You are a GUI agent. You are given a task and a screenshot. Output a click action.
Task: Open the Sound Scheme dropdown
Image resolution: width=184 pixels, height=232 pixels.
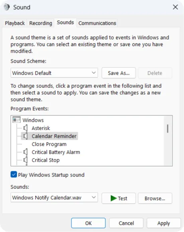pyautogui.click(x=54, y=73)
